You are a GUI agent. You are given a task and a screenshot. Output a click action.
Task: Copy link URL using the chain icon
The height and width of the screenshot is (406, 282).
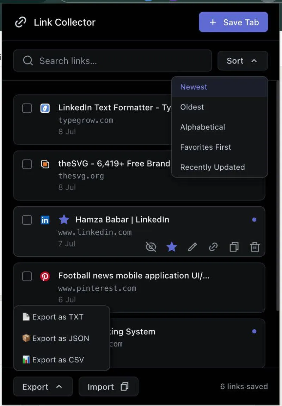213,247
